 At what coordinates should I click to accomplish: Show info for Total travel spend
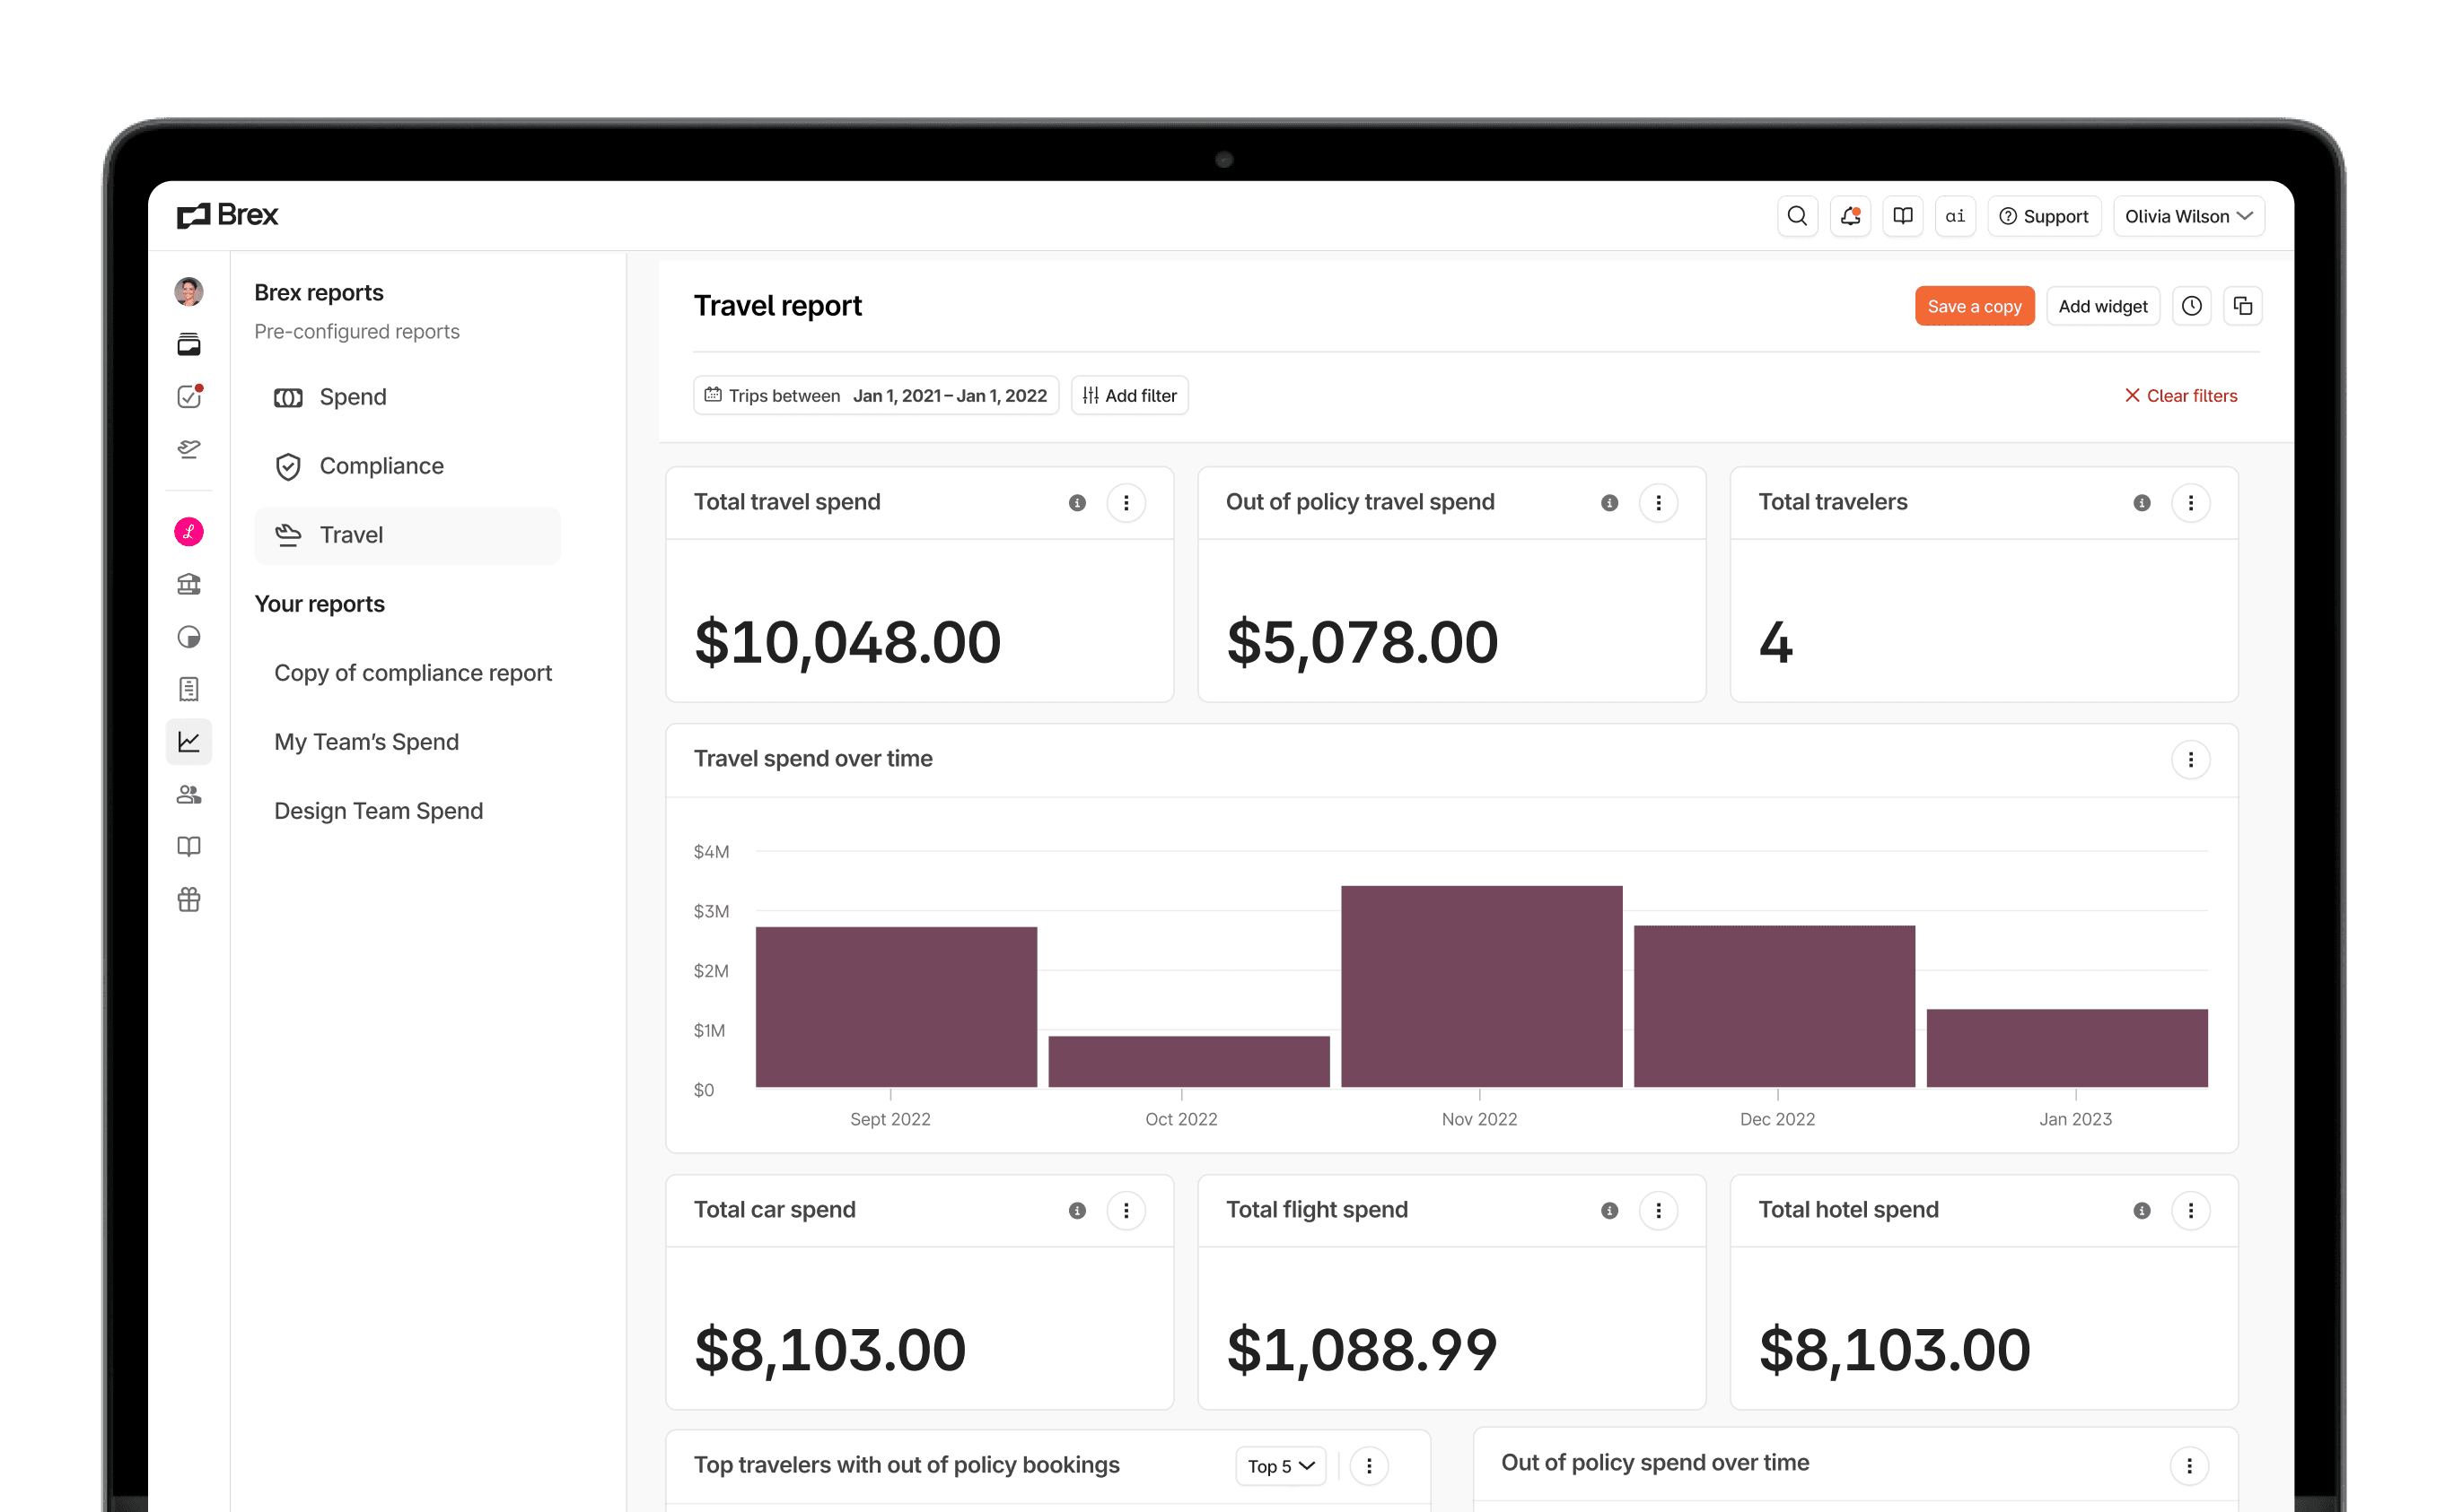click(1077, 503)
